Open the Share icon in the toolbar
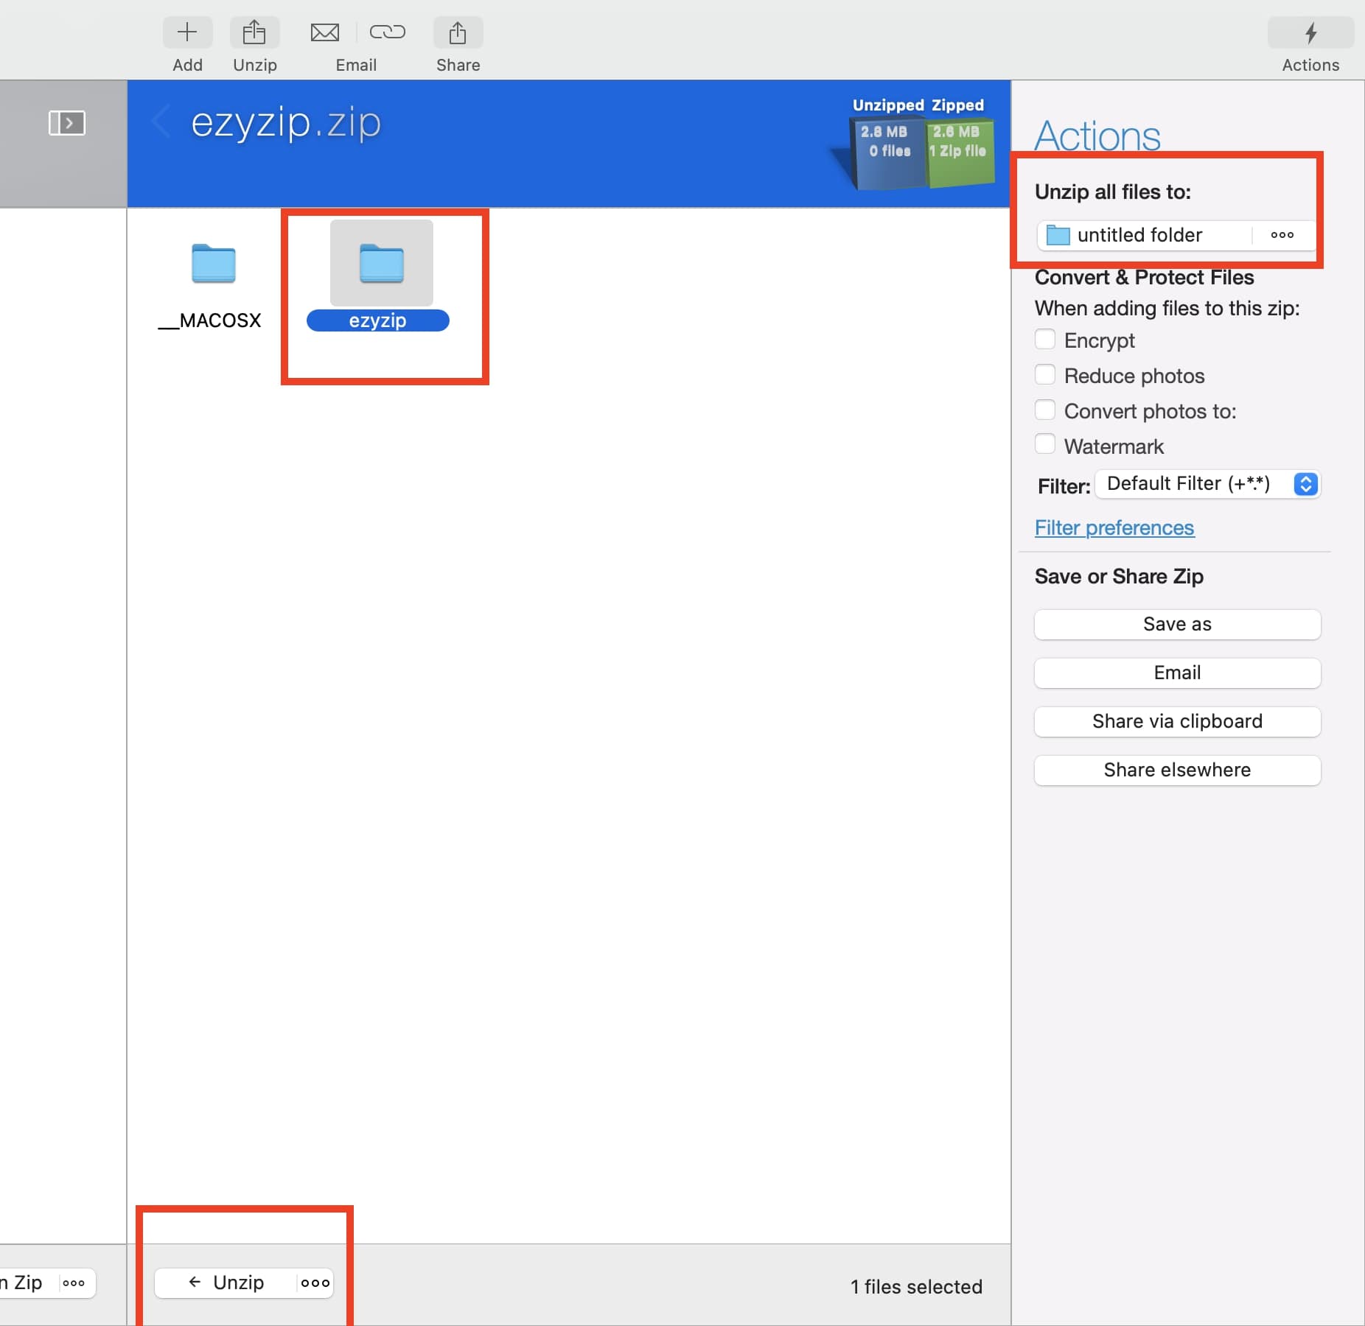 [x=457, y=32]
